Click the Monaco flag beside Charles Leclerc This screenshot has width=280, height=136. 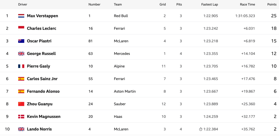click(21, 28)
